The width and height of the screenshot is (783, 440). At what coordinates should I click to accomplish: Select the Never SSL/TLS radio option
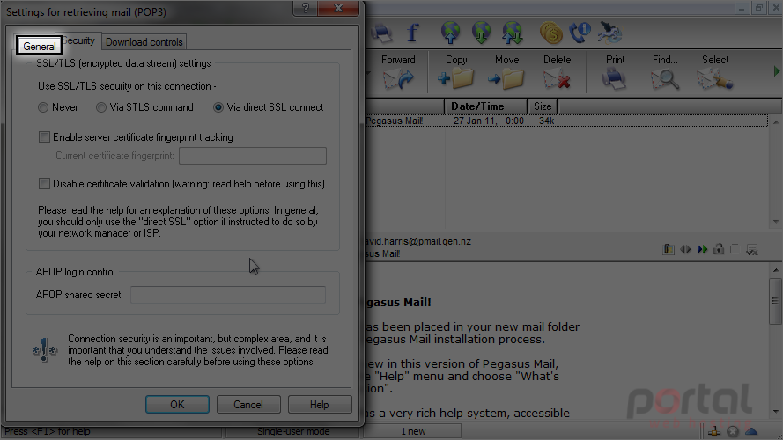(x=43, y=107)
